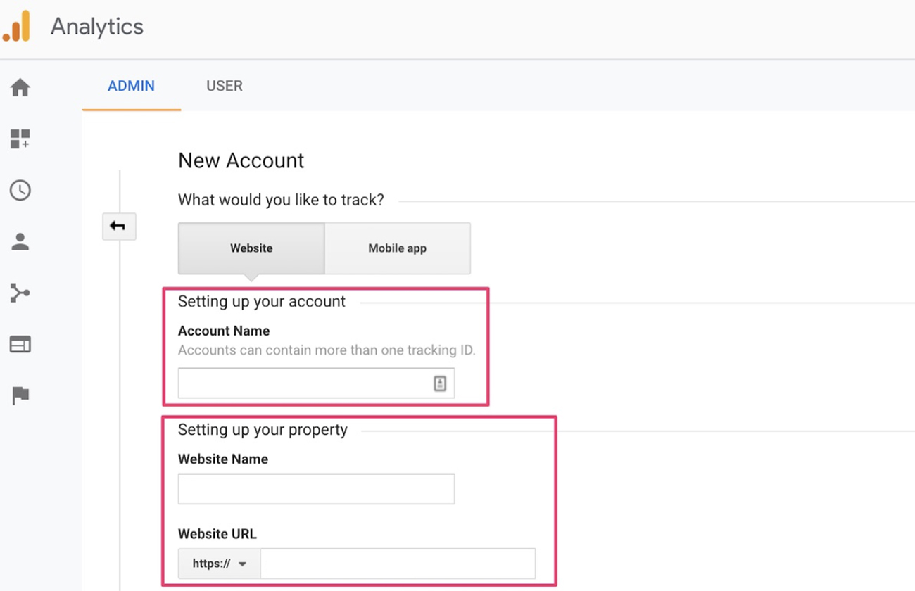Click 'Setting up your property' heading

pyautogui.click(x=263, y=430)
